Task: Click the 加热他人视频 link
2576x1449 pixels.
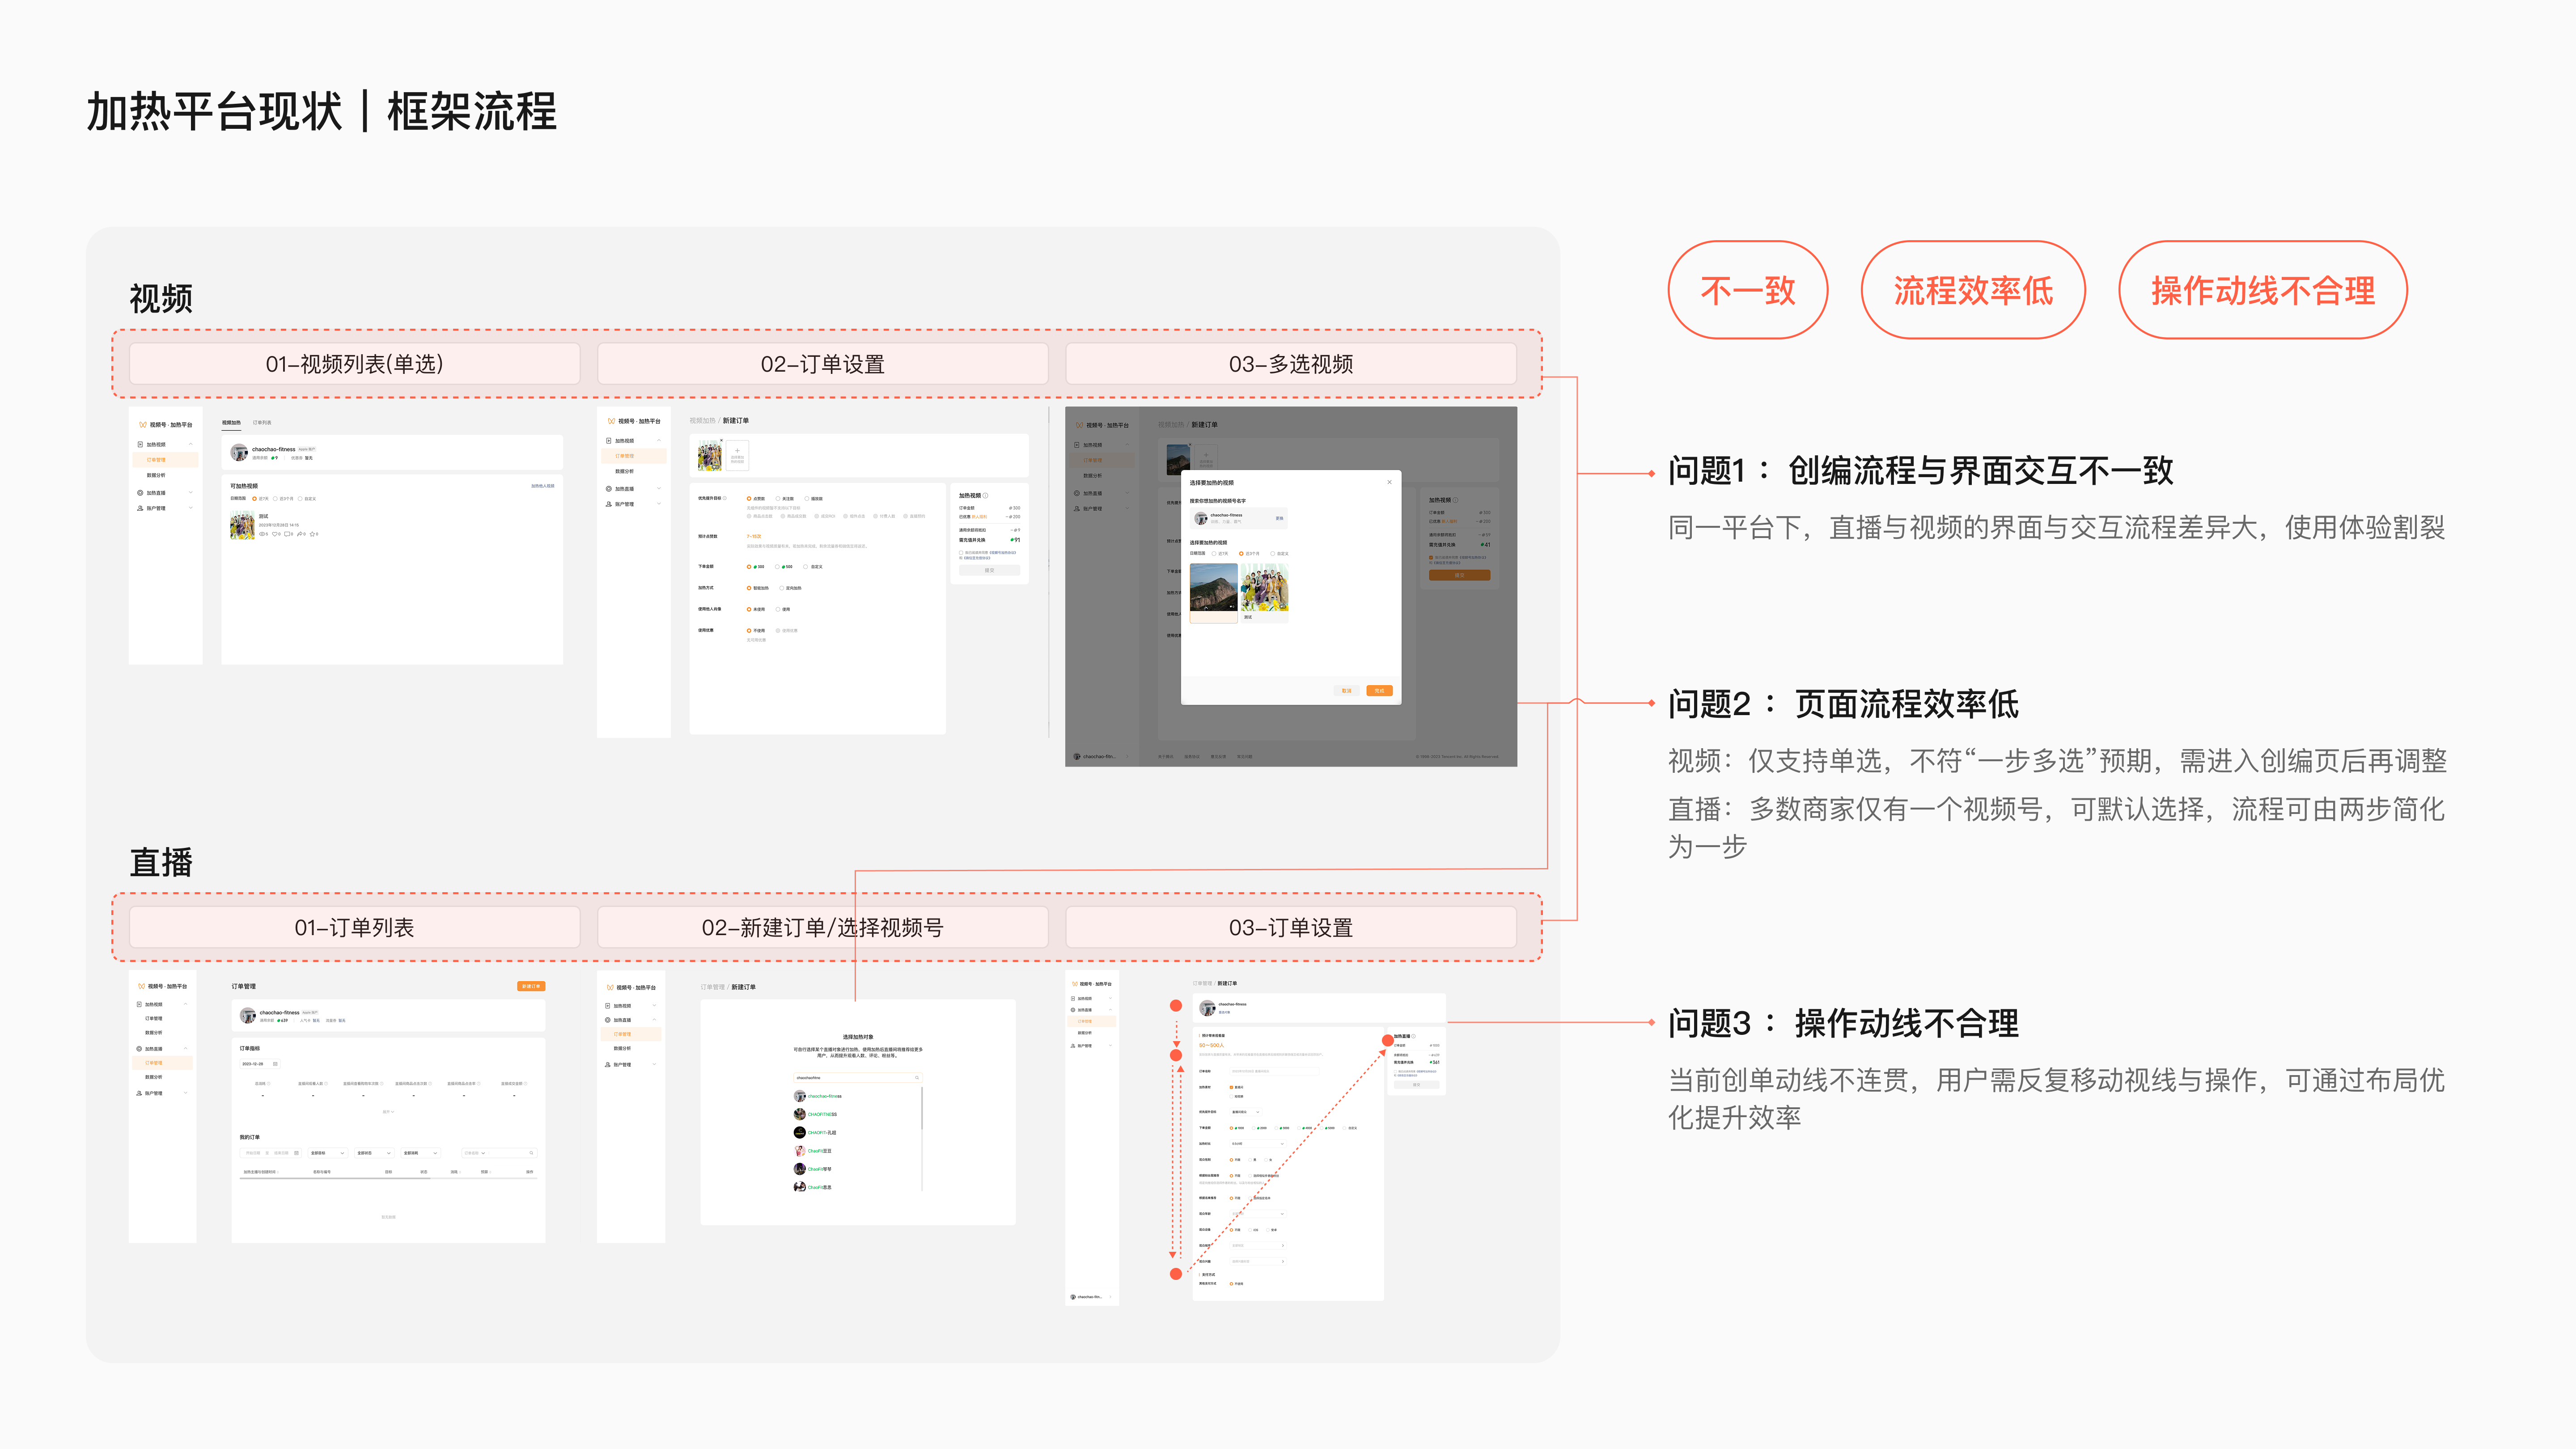Action: tap(542, 486)
